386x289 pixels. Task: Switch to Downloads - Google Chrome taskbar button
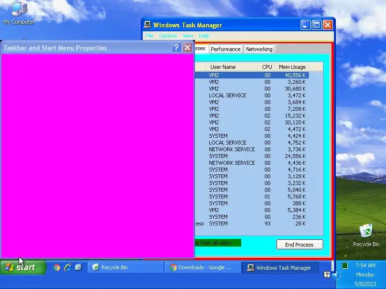point(203,267)
